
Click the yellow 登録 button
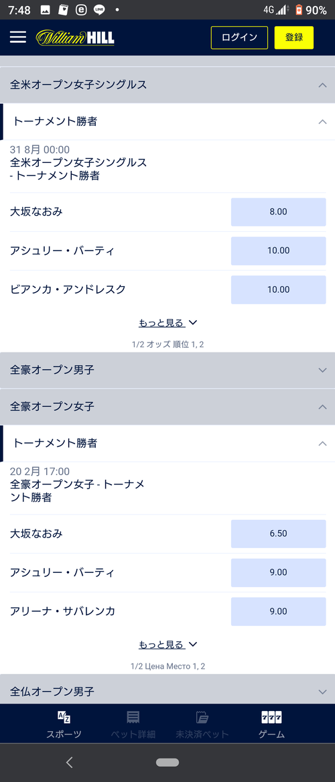pyautogui.click(x=294, y=38)
